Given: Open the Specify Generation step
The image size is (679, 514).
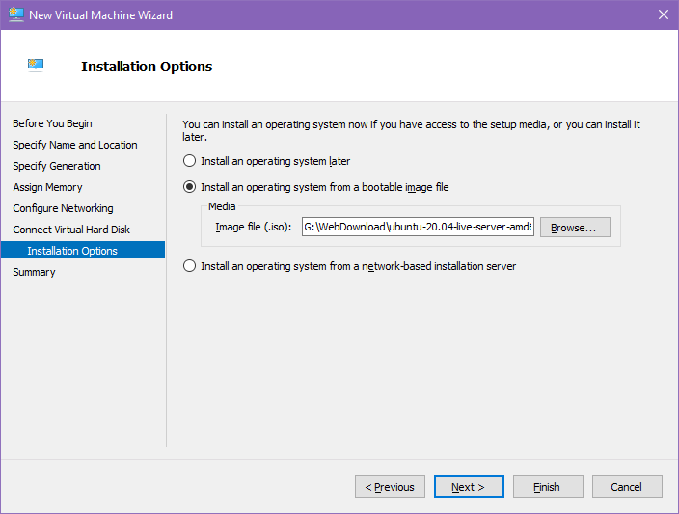Looking at the screenshot, I should pos(57,166).
